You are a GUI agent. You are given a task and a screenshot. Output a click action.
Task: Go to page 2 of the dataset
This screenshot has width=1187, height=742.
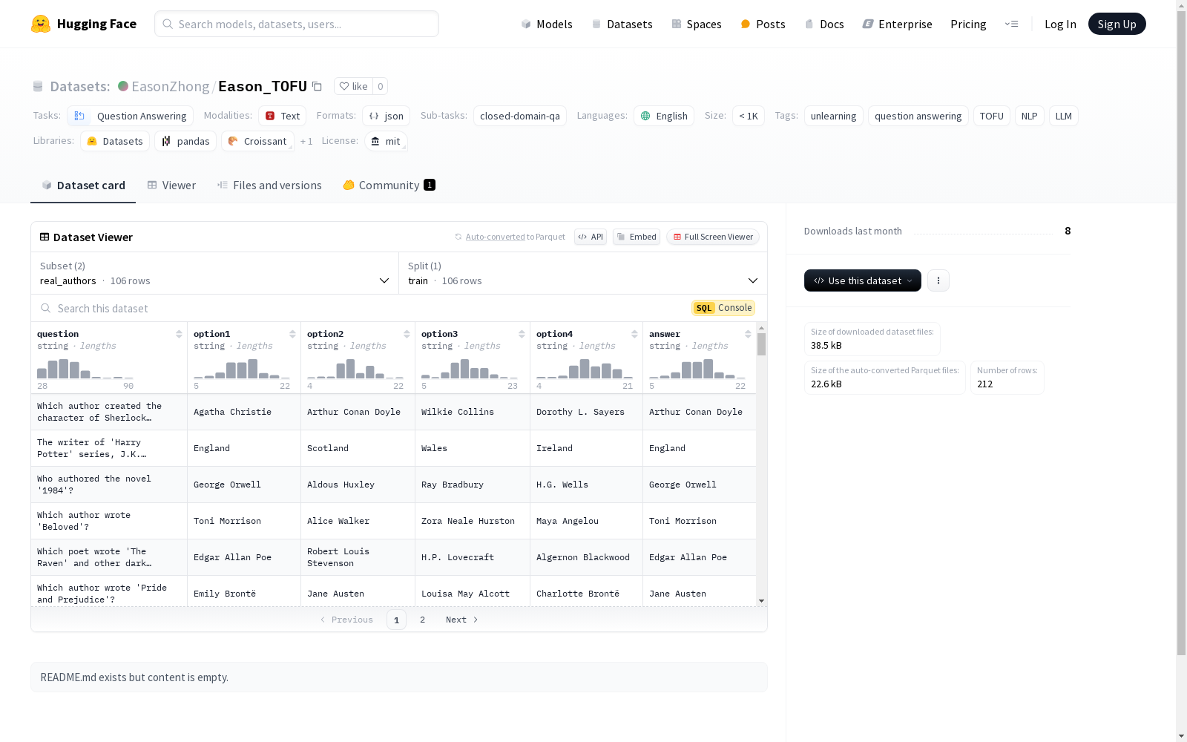423,620
